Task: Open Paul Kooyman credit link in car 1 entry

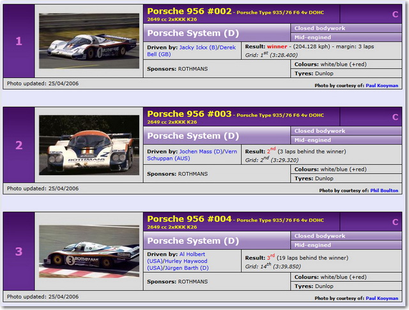Action: coord(382,86)
